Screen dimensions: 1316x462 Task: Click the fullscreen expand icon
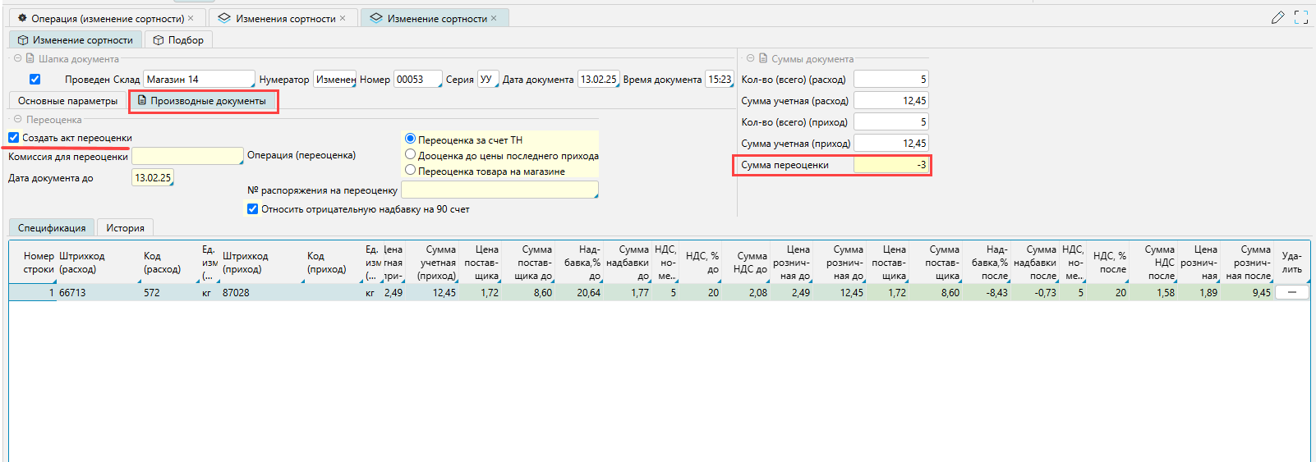point(1301,17)
